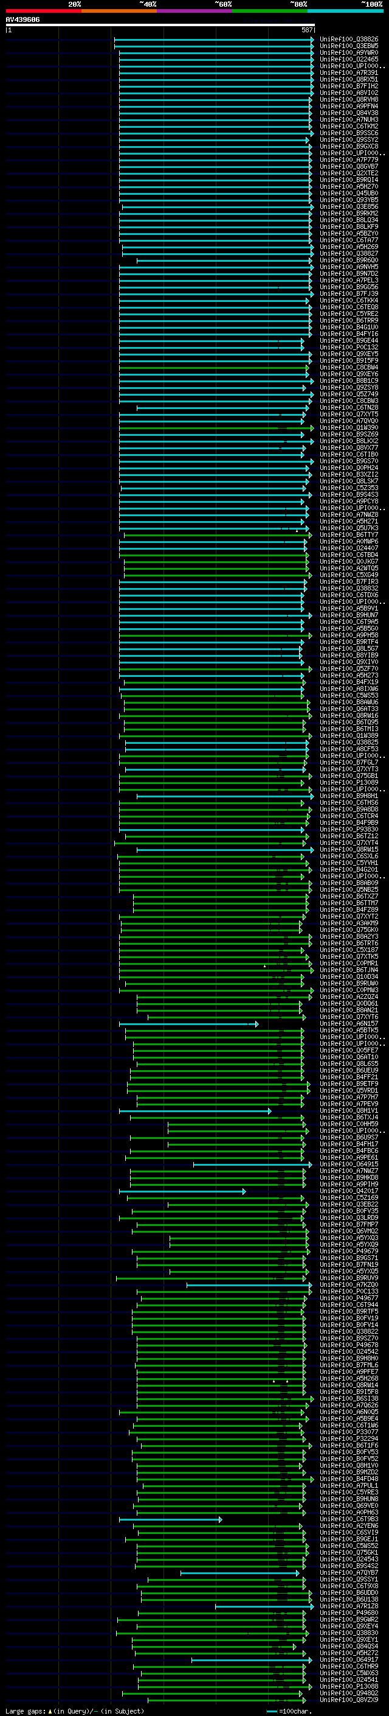Image resolution: width=389 pixels, height=1716 pixels.
Task: Click UniRef100_Q8RW15 label
Action: (349, 849)
